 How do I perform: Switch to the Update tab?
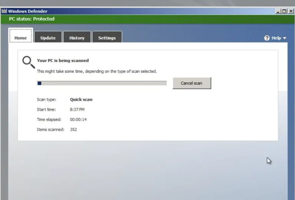[x=48, y=37]
